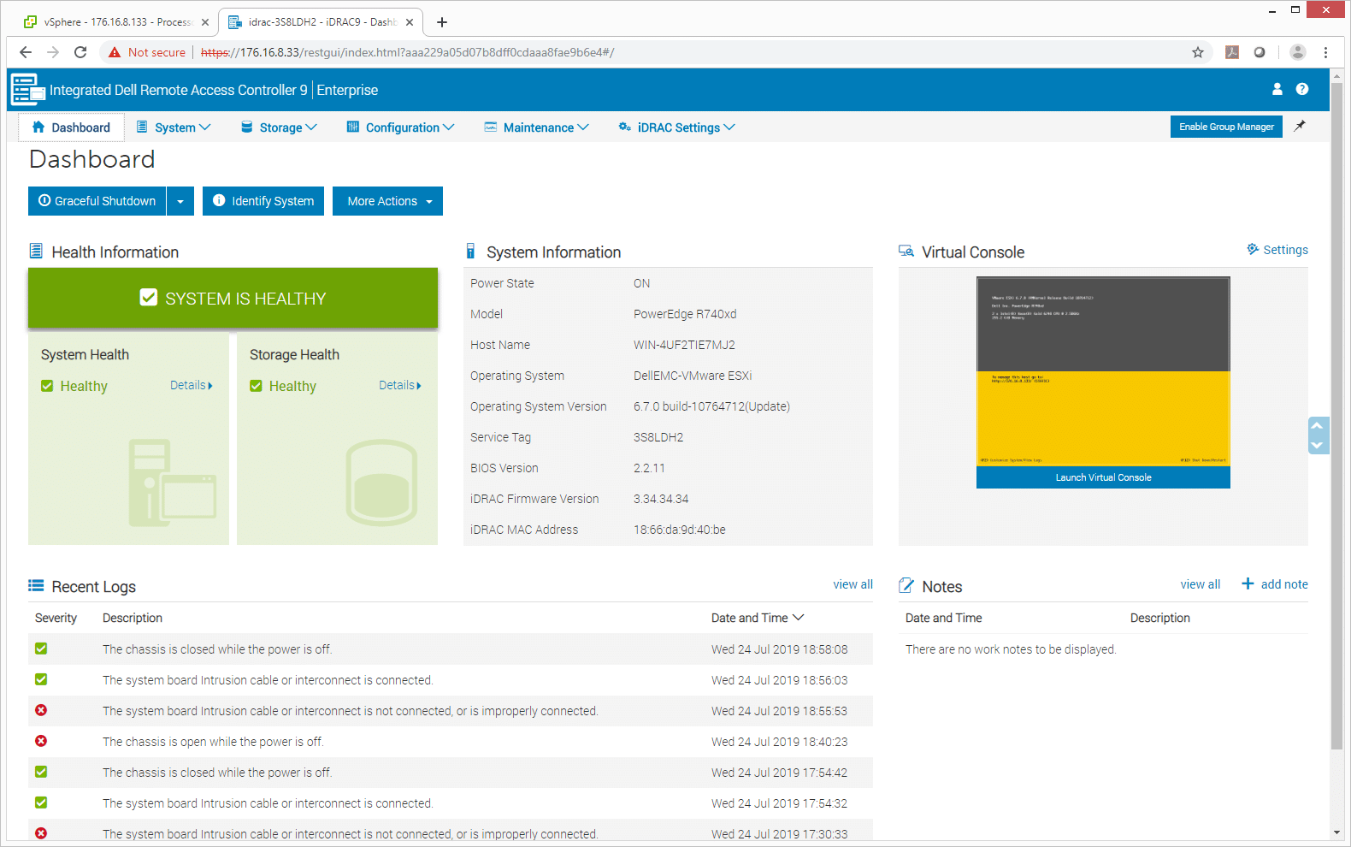Click error icon for chassis open 18:40:23 log

pyautogui.click(x=41, y=741)
